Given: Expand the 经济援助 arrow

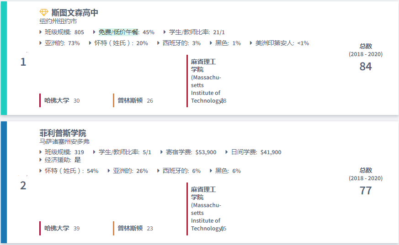Looking at the screenshot, I should tap(41, 160).
